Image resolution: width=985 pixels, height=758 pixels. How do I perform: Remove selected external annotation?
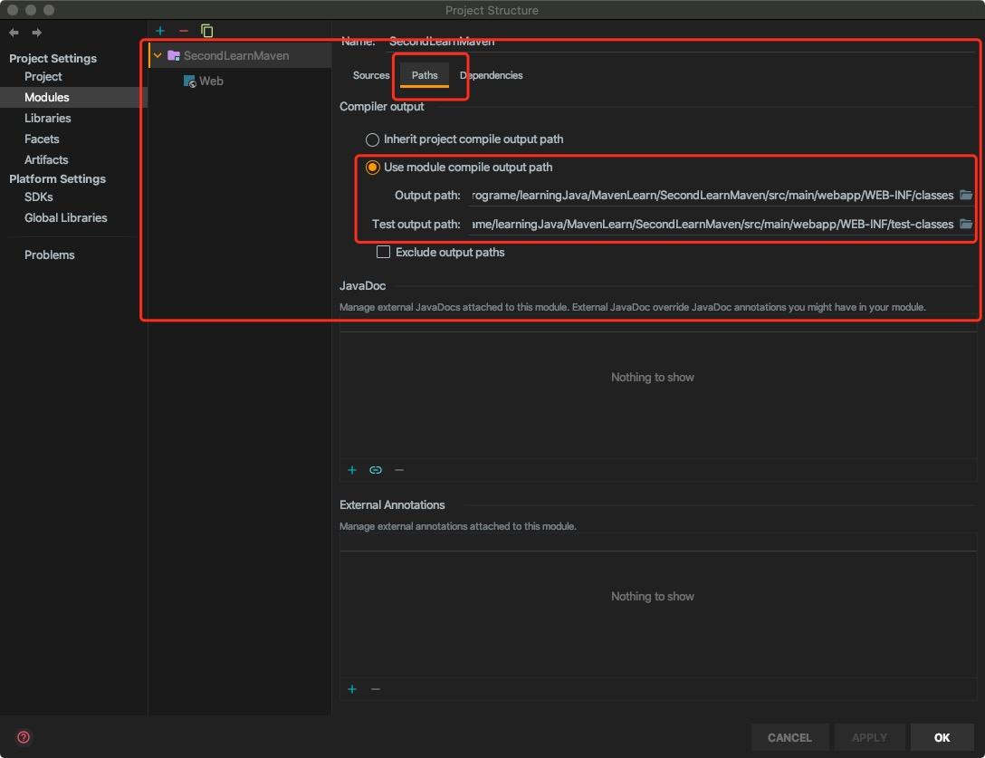click(x=376, y=689)
